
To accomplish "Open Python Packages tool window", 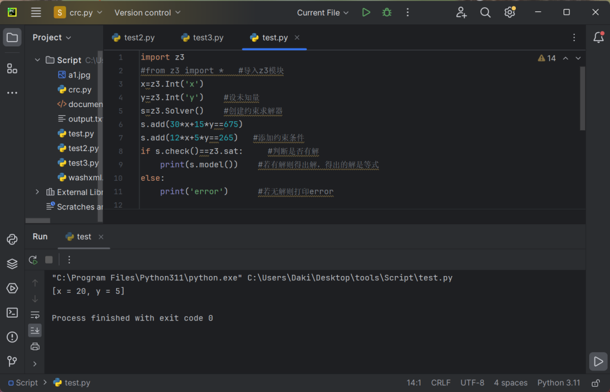I will [12, 264].
